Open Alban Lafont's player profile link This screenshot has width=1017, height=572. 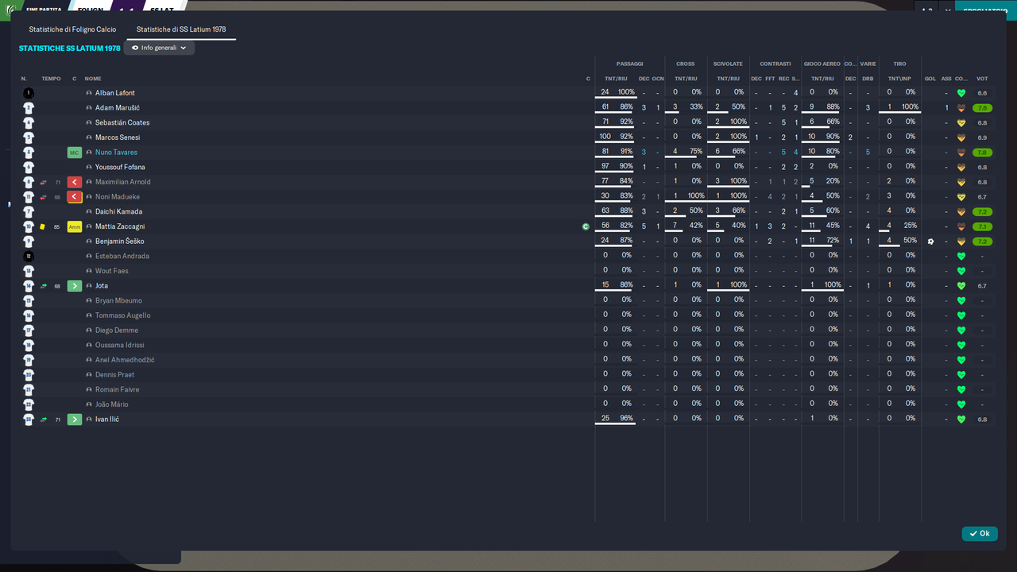(115, 93)
